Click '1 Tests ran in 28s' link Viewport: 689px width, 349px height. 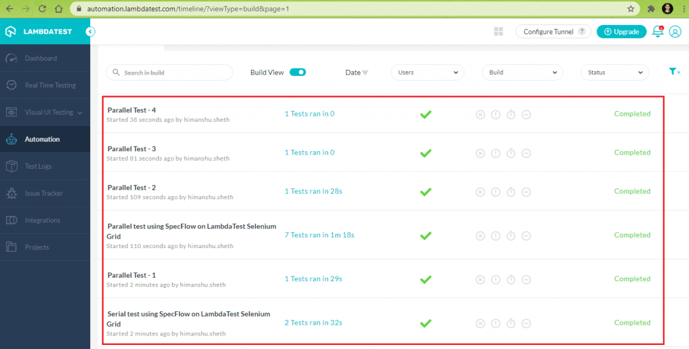(x=314, y=191)
